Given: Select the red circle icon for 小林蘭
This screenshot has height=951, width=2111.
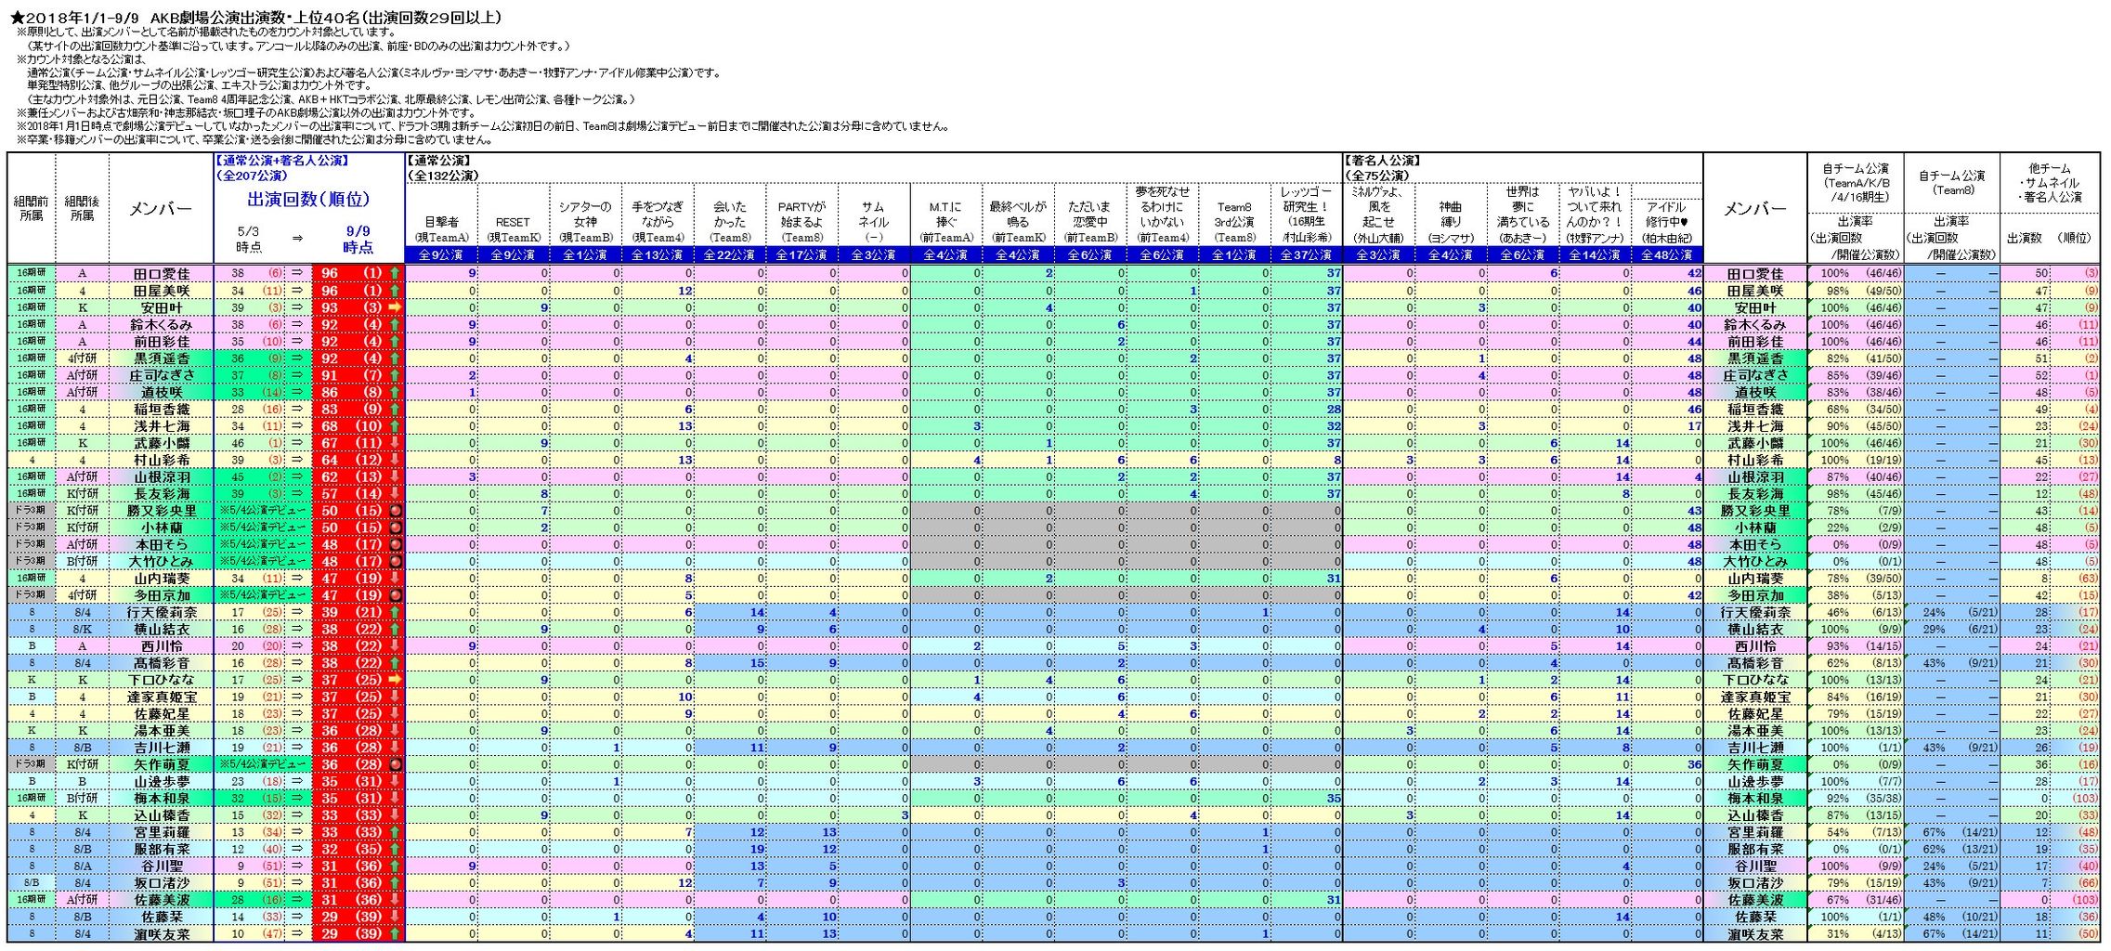Looking at the screenshot, I should pyautogui.click(x=395, y=528).
